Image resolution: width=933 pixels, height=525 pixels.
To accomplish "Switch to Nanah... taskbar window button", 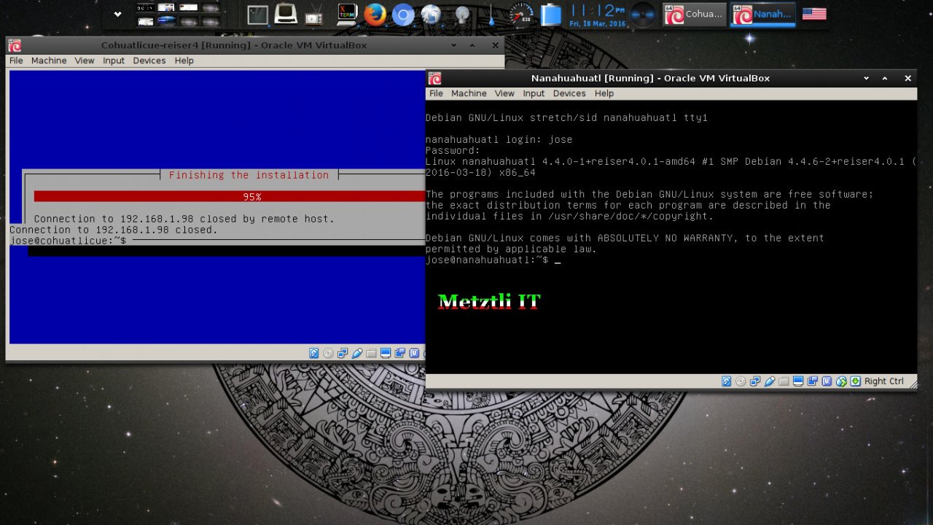I will (762, 14).
